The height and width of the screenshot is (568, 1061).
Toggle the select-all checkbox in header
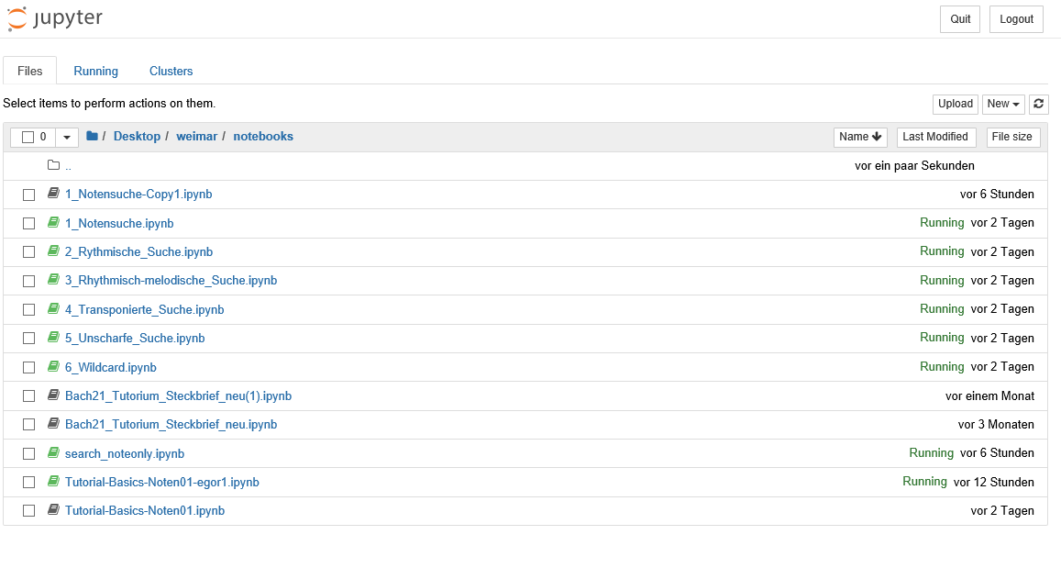click(x=28, y=138)
